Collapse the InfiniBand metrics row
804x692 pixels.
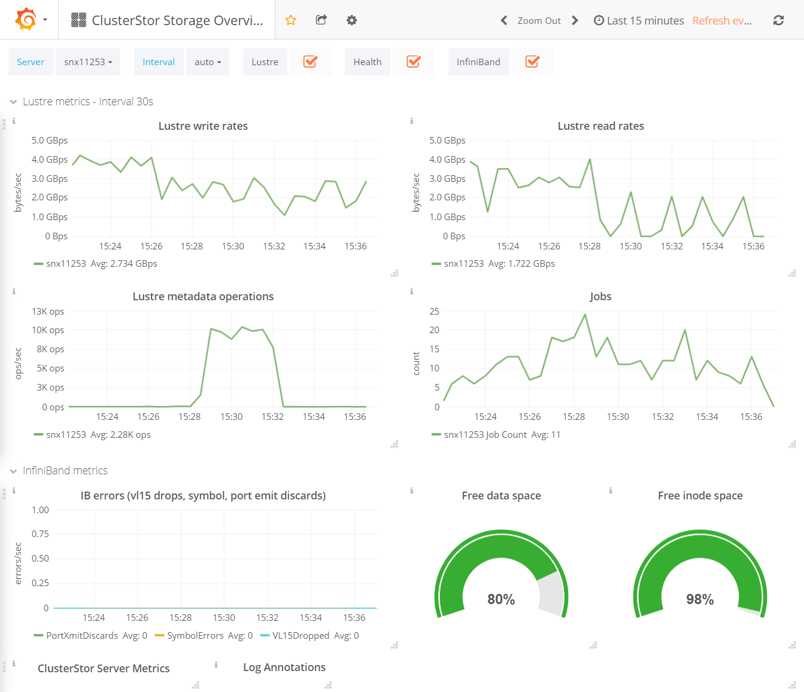pos(13,471)
